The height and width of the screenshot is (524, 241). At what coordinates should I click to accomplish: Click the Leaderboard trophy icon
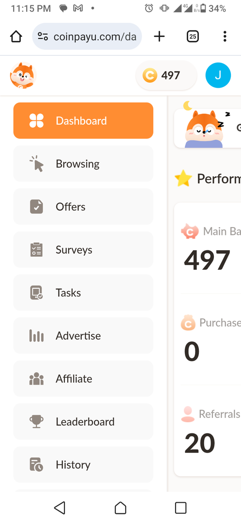click(x=36, y=422)
